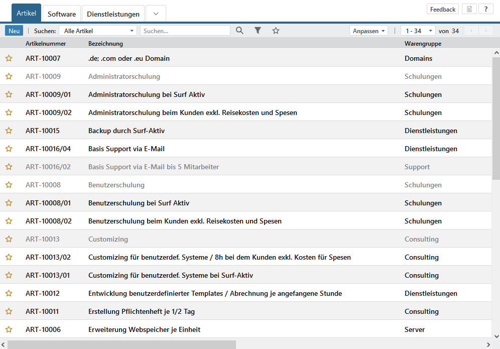Open the Alle Artikel search dropdown
Image resolution: width=500 pixels, height=349 pixels.
pos(98,31)
